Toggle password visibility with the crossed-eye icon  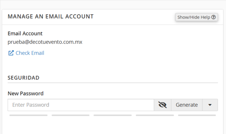(x=163, y=105)
